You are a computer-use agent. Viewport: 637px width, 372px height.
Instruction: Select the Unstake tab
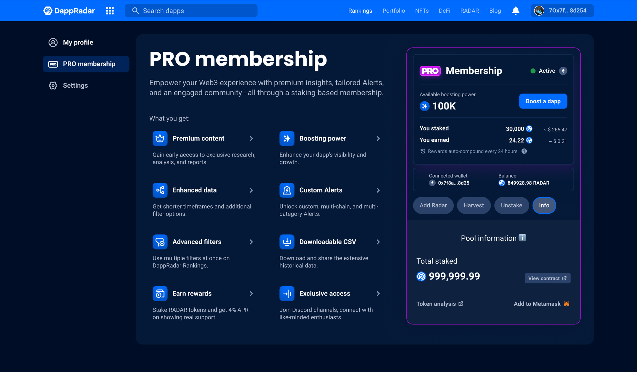pos(512,205)
